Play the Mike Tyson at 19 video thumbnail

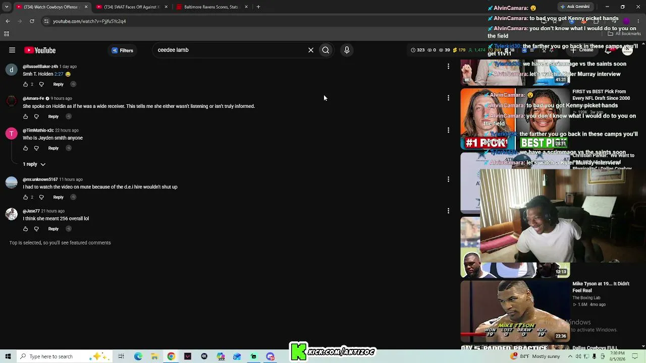(515, 311)
